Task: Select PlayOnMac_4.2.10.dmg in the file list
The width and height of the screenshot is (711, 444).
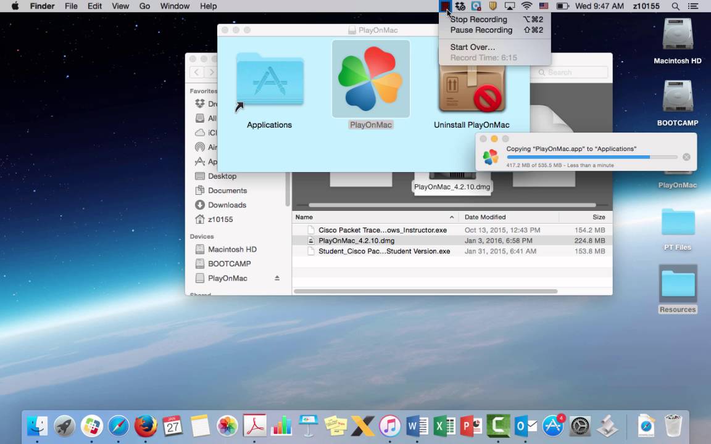Action: [452, 240]
